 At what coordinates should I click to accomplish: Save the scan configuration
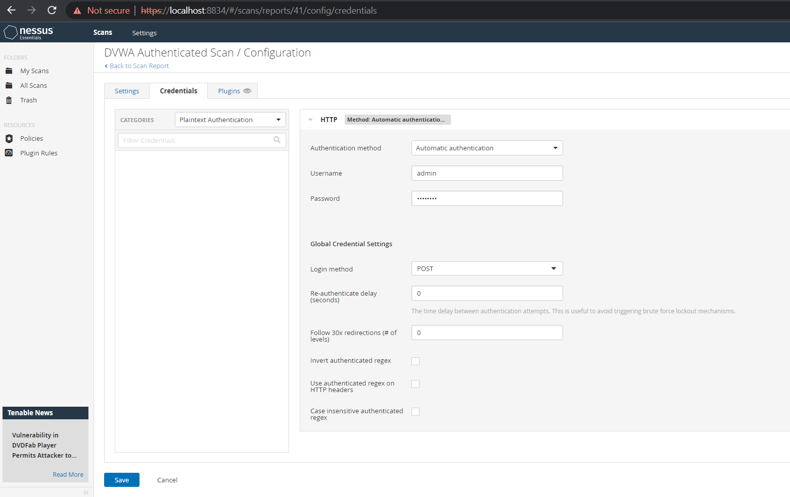click(122, 480)
